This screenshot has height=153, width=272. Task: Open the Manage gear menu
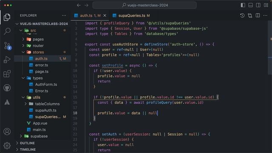pyautogui.click(x=7, y=145)
